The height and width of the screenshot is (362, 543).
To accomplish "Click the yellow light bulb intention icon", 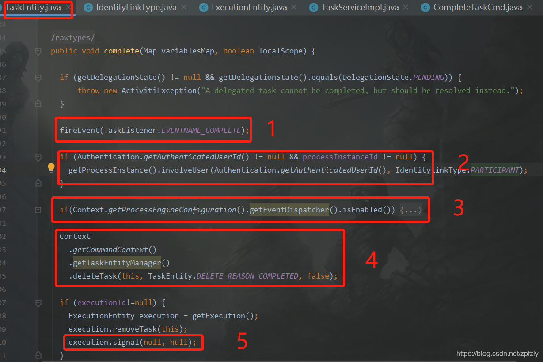I will click(x=51, y=167).
